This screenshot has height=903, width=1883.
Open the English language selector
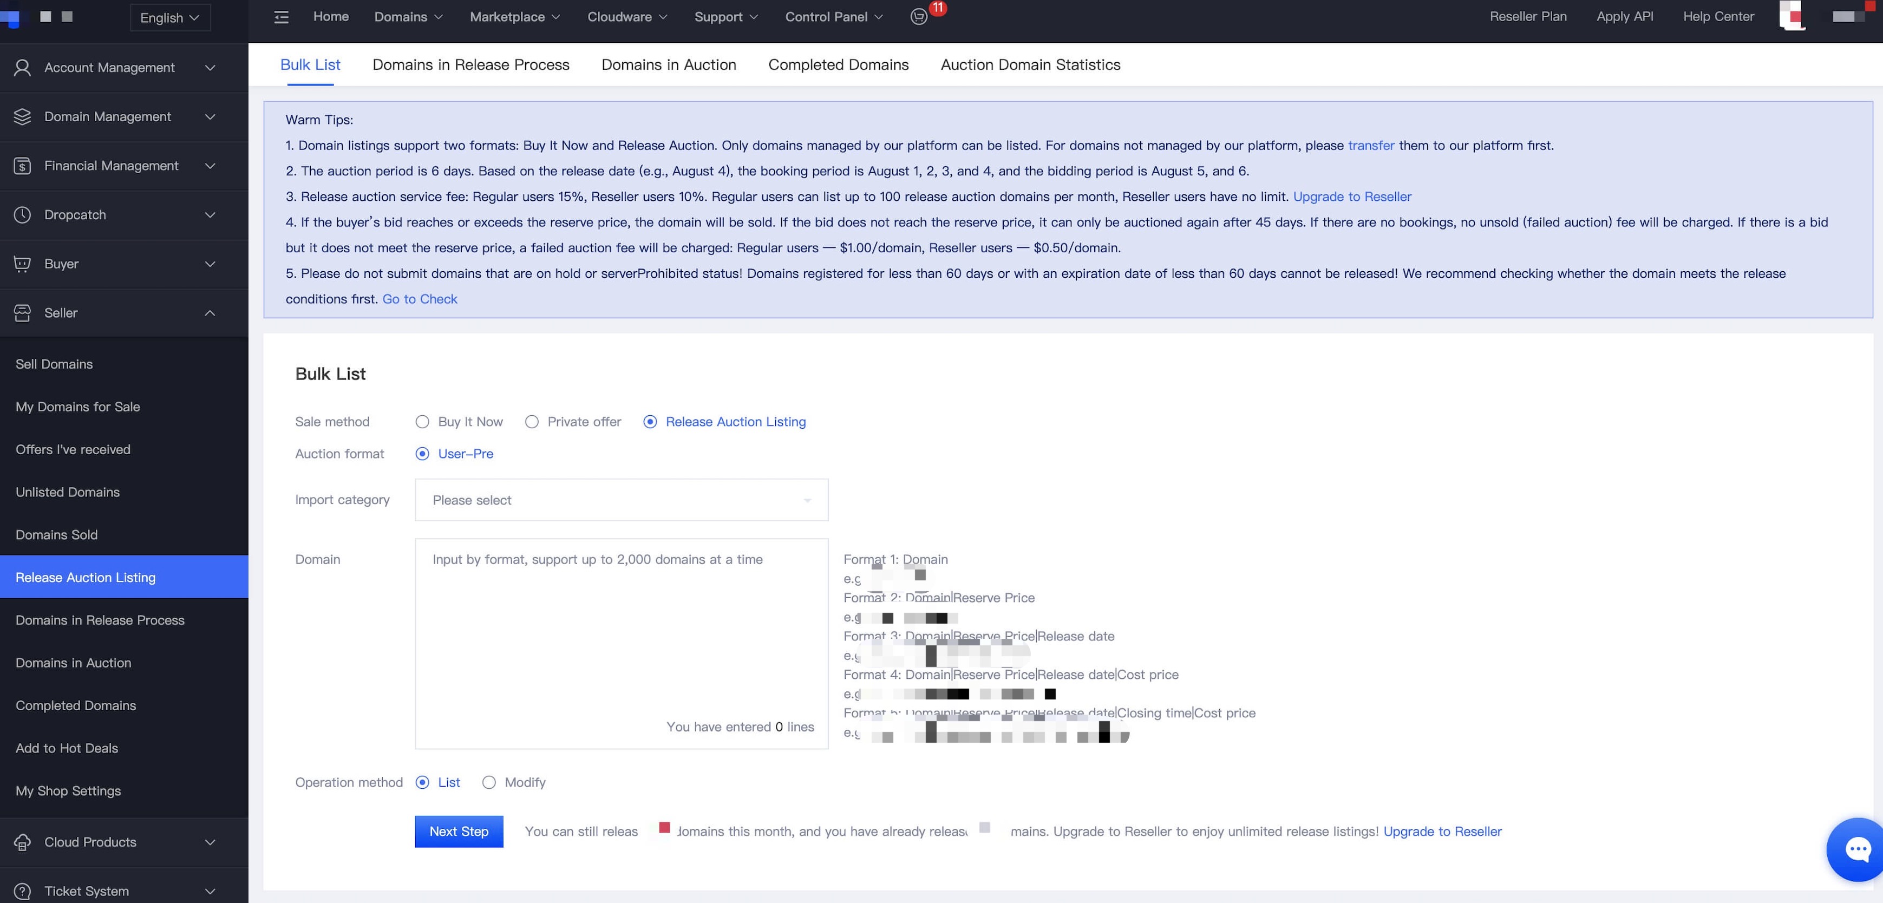(x=169, y=17)
